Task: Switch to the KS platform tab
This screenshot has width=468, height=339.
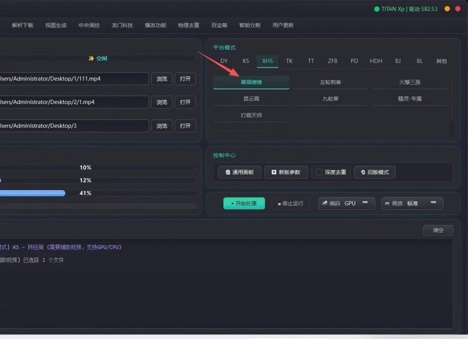Action: tap(245, 61)
